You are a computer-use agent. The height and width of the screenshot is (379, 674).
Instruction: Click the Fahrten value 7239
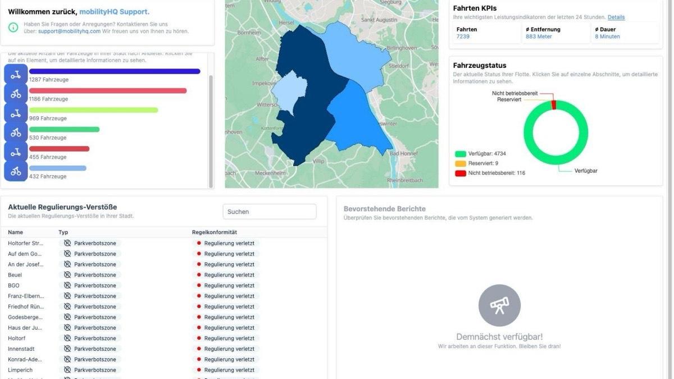click(x=463, y=36)
